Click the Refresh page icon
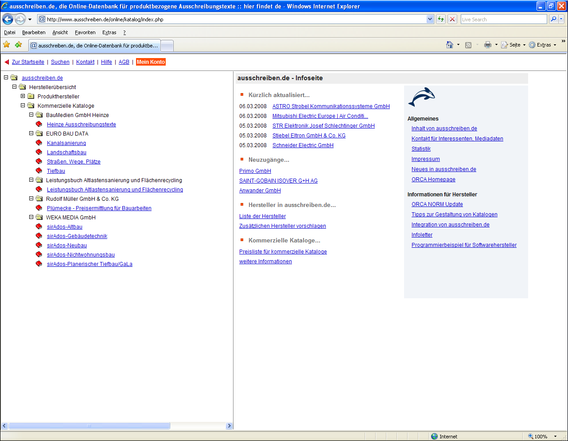Screen dimensions: 568x441 pos(441,19)
